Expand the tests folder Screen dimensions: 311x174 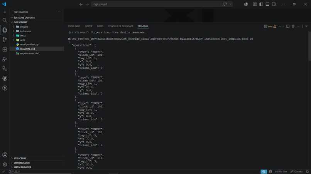[x=37, y=36]
